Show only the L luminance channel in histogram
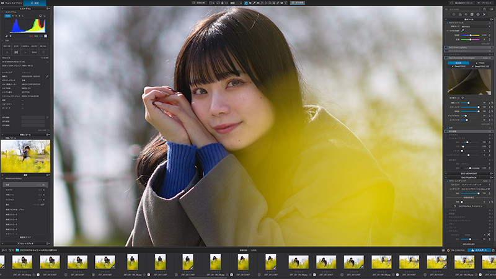The image size is (496, 279). click(22, 15)
